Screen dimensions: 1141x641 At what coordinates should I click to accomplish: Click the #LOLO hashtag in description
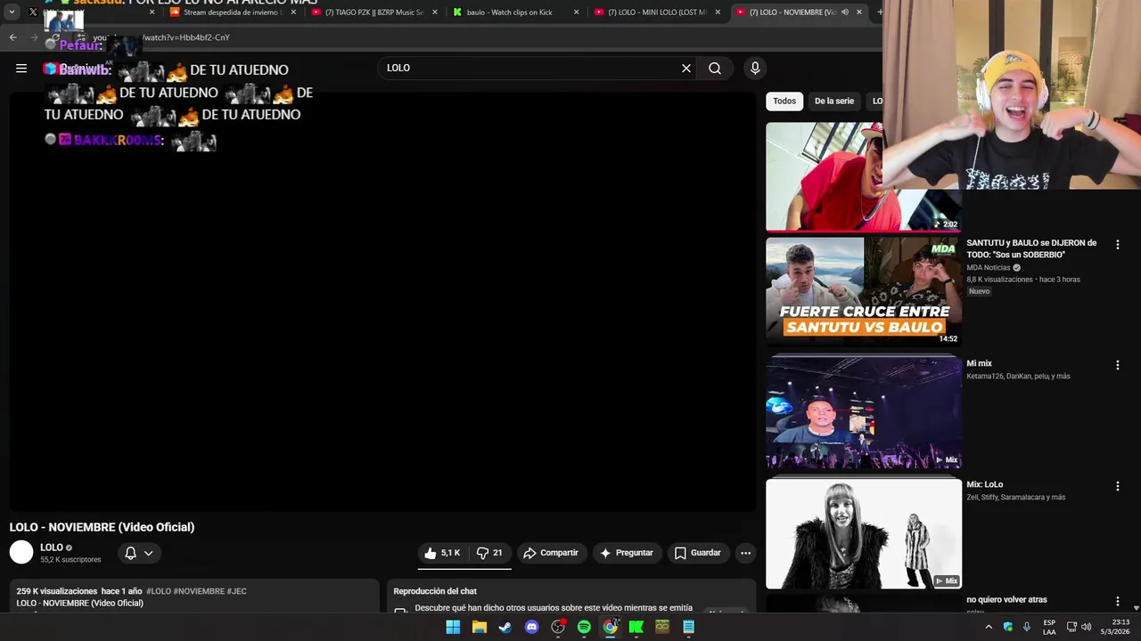(159, 591)
